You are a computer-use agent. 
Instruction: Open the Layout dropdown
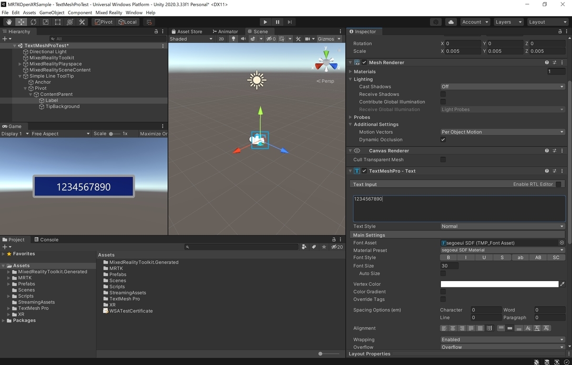(547, 22)
